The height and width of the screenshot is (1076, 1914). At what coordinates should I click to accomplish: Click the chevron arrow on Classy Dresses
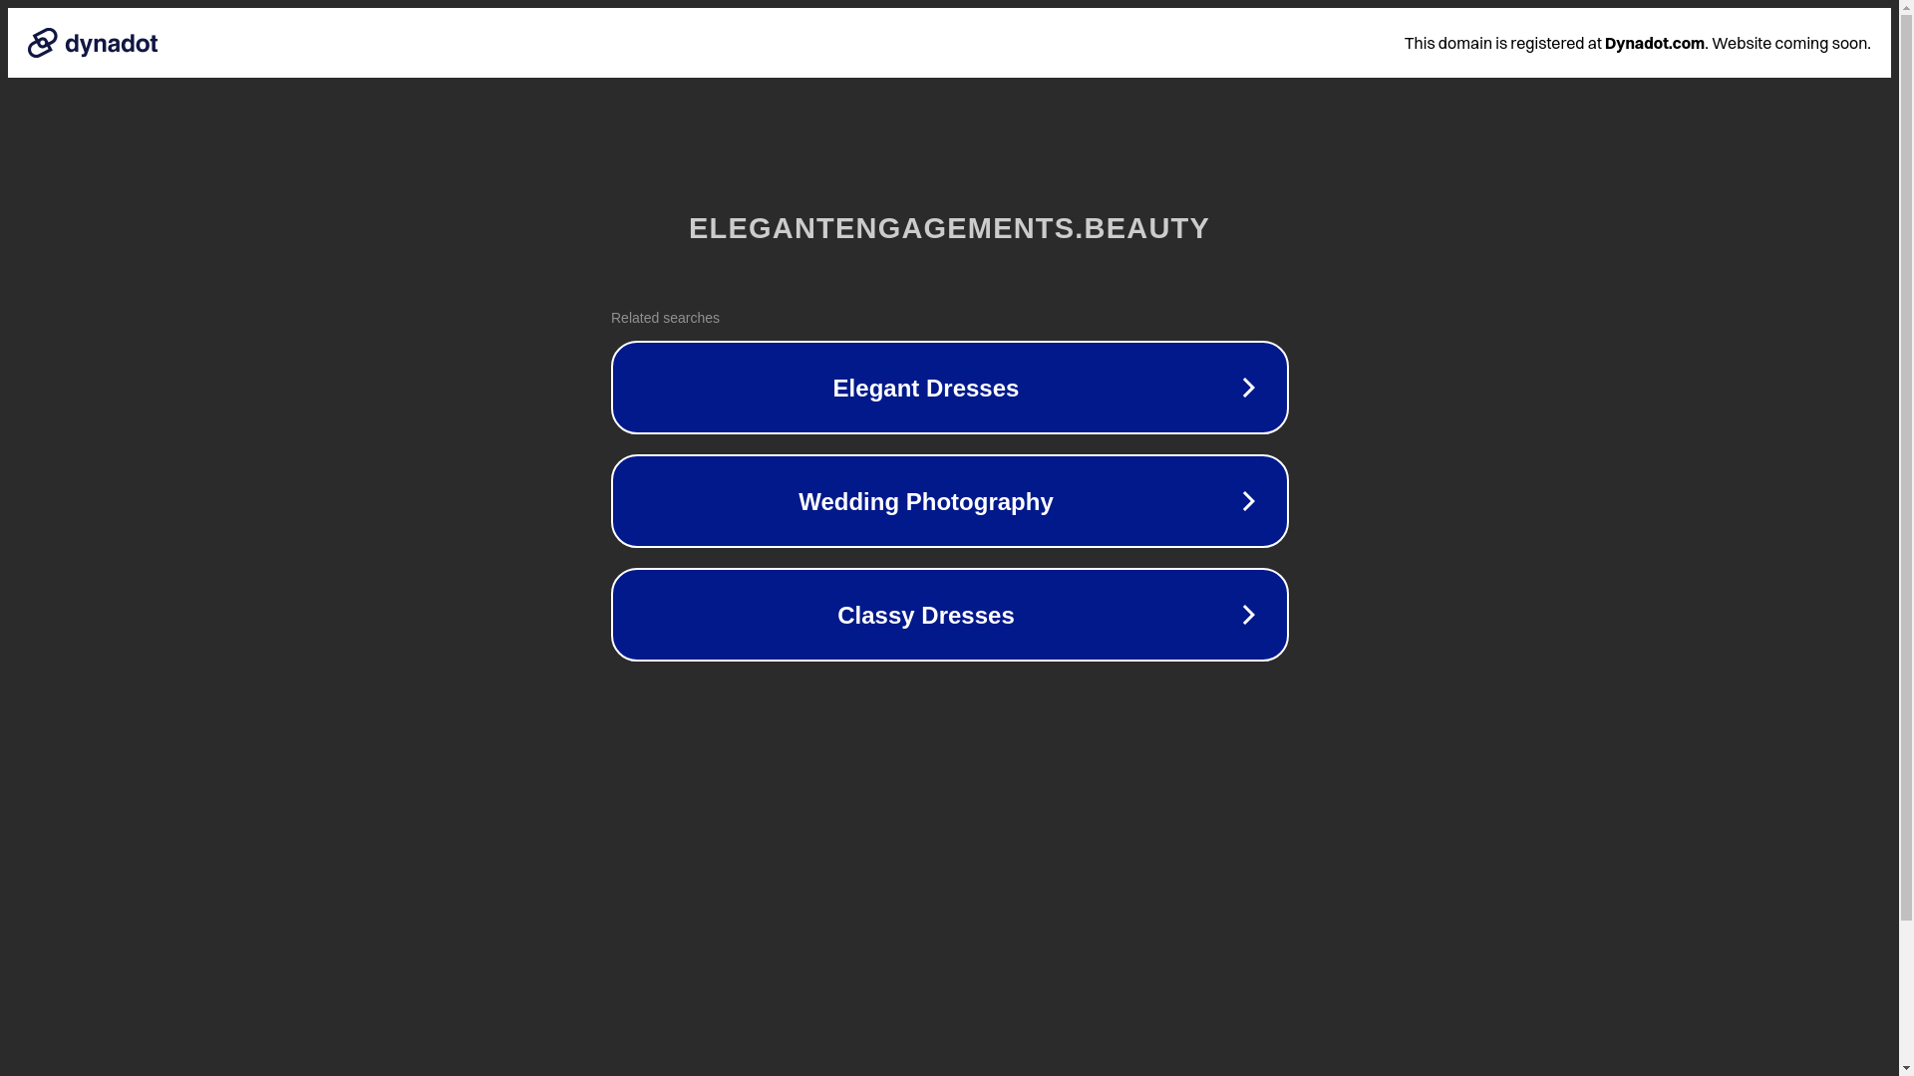[1248, 615]
